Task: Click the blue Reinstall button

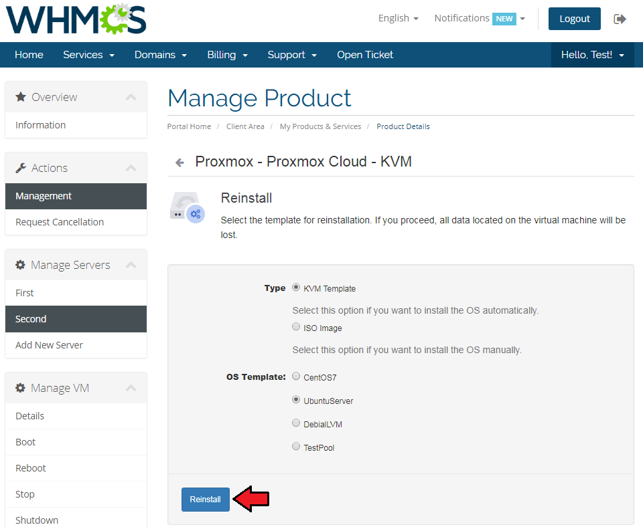Action: (206, 500)
